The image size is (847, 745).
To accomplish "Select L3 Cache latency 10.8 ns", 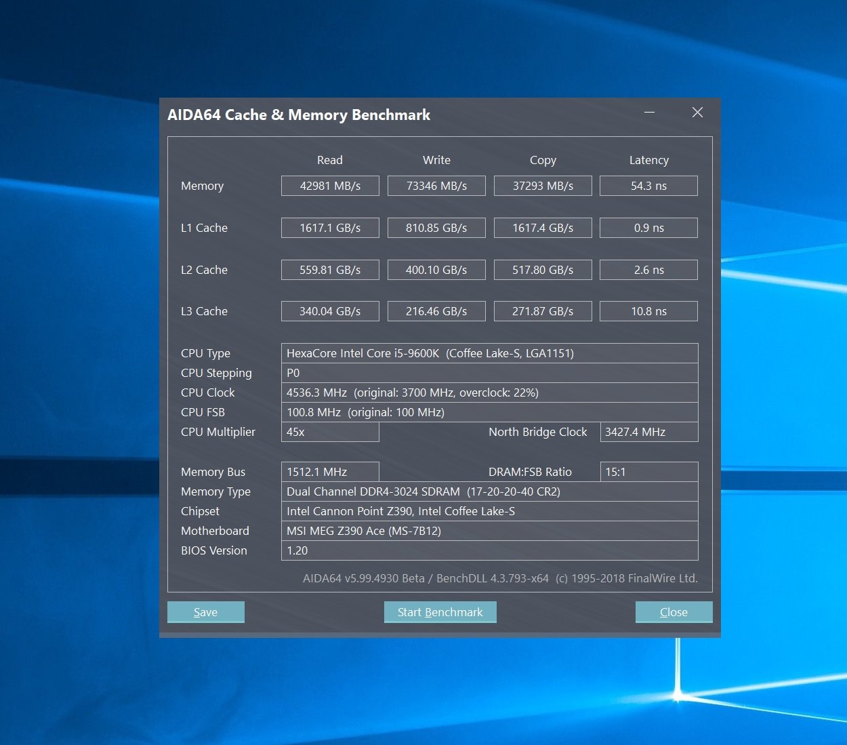I will 649,311.
